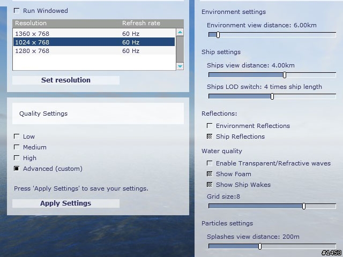The width and height of the screenshot is (343, 257).
Task: Select the Advanced (custom) quality option
Action: pos(17,169)
